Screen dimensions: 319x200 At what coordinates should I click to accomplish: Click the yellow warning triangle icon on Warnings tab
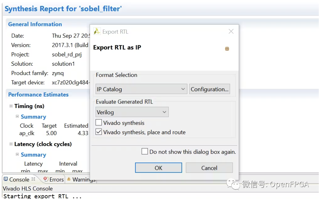click(x=69, y=179)
